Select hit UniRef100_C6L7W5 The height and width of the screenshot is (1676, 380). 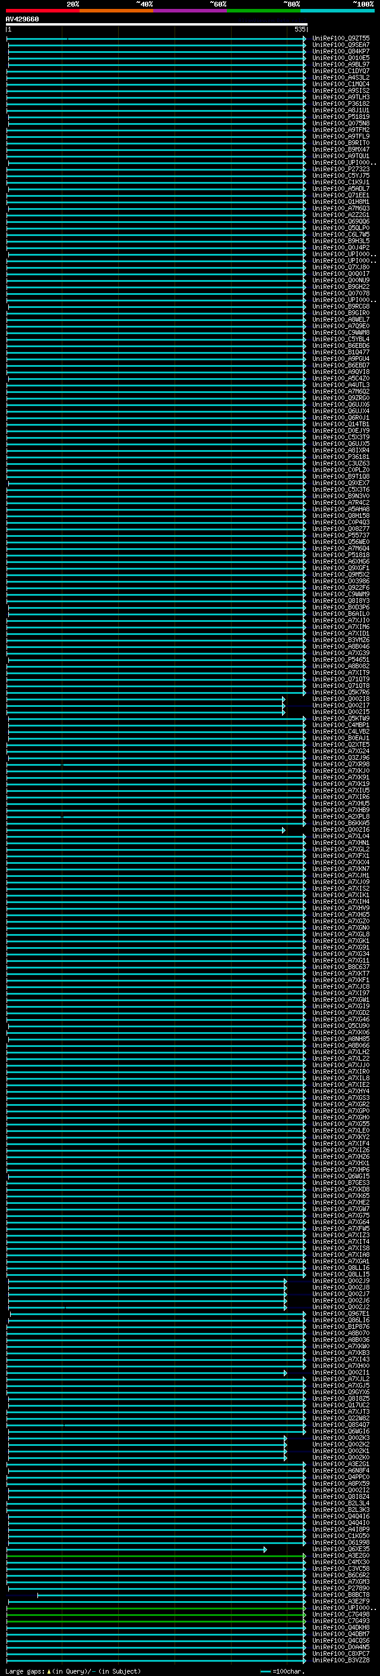(341, 234)
